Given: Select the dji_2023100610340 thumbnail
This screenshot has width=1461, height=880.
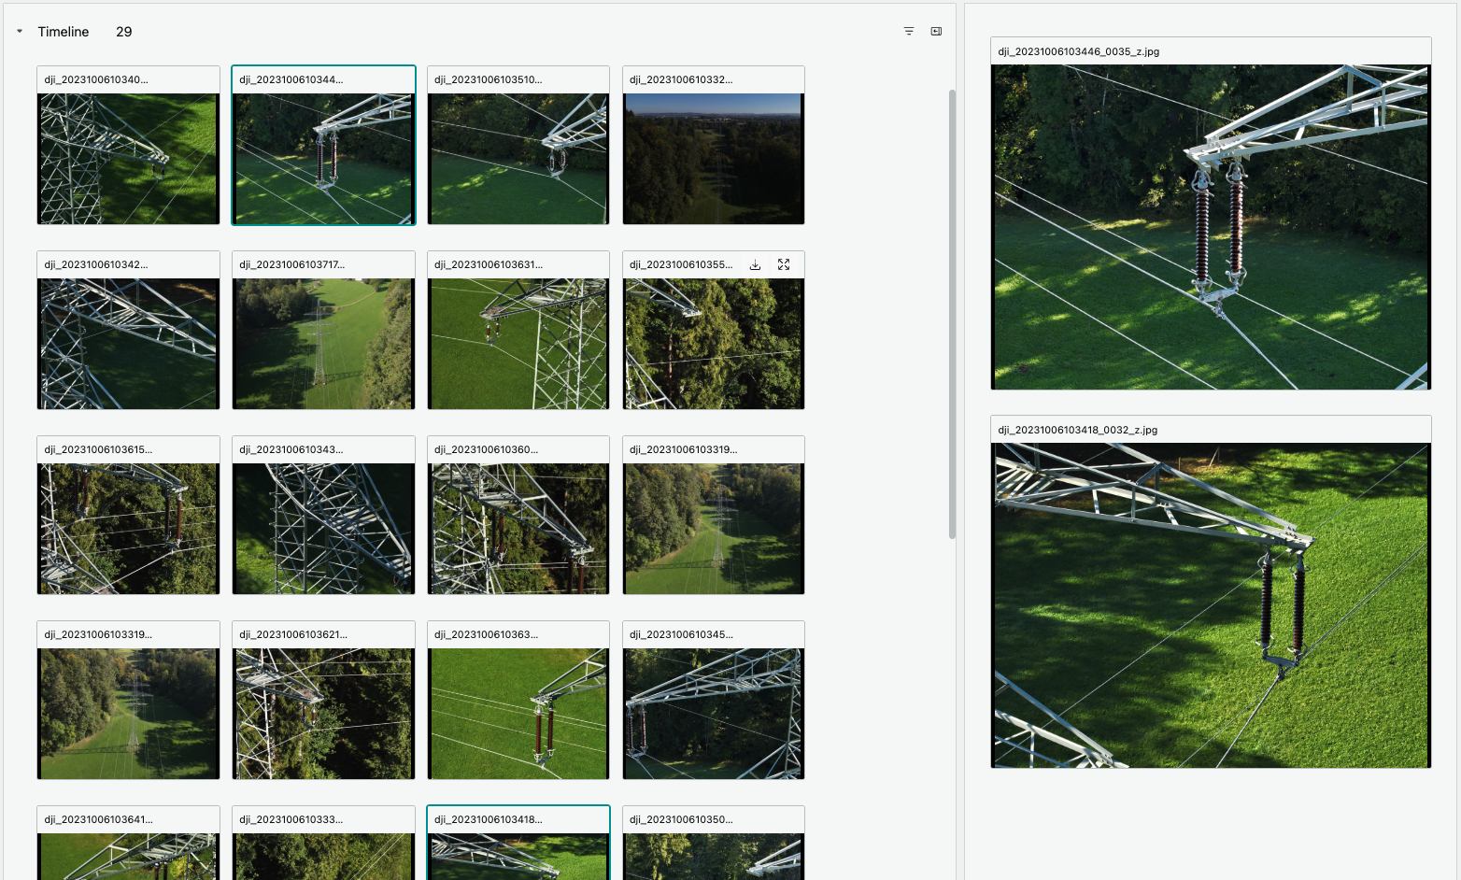Looking at the screenshot, I should tap(129, 158).
